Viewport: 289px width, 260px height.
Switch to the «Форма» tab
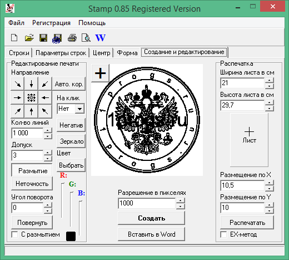point(127,53)
